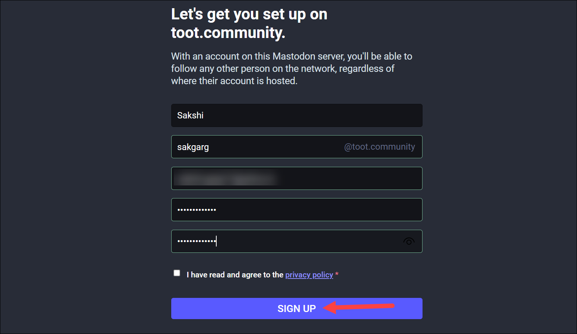
Task: Focus the display name field containing Sakshi
Action: pyautogui.click(x=297, y=115)
